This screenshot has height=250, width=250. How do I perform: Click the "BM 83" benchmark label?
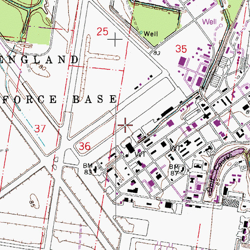88,169
